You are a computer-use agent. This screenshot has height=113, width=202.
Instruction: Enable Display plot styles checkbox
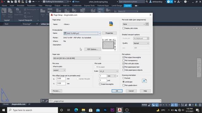coord(123,28)
